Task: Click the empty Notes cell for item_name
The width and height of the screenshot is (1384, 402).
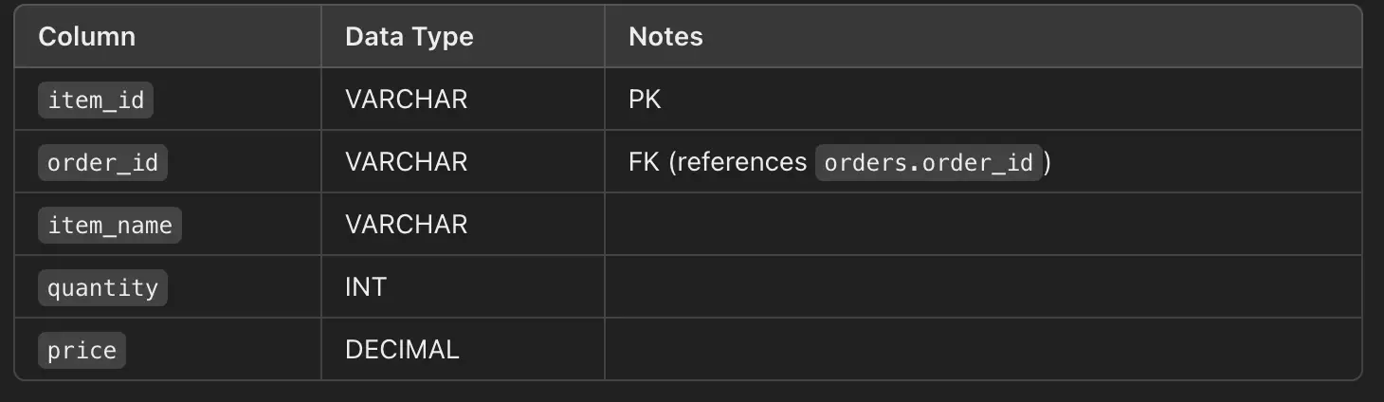Action: click(x=982, y=225)
